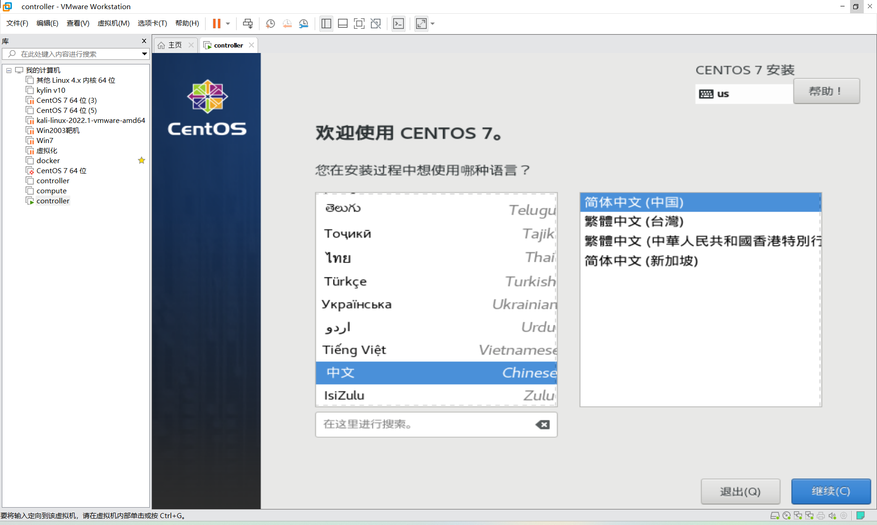Viewport: 877px width, 525px height.
Task: Clear the language search box
Action: click(543, 424)
